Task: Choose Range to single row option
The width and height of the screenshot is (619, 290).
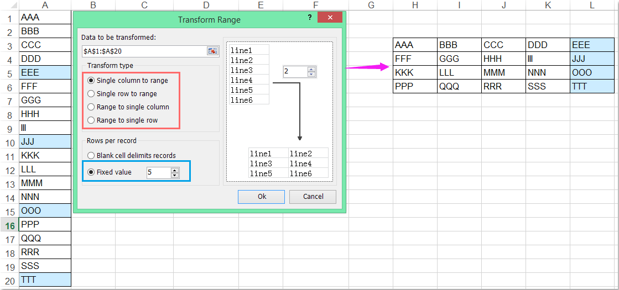Action: point(91,120)
